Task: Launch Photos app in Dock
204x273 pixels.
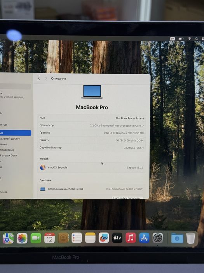Action: (x=22, y=238)
